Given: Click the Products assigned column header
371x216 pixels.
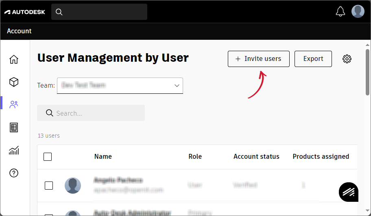Looking at the screenshot, I should pyautogui.click(x=321, y=156).
